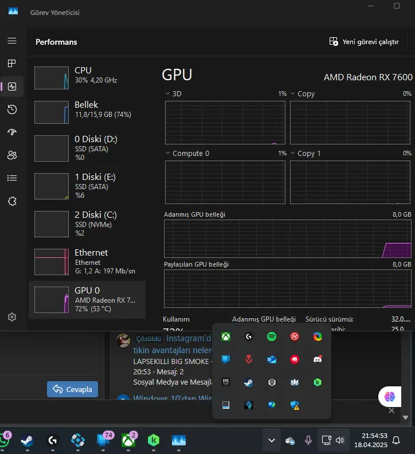Open Discord tray icon
Viewport: 415px width, 454px height.
(x=318, y=359)
